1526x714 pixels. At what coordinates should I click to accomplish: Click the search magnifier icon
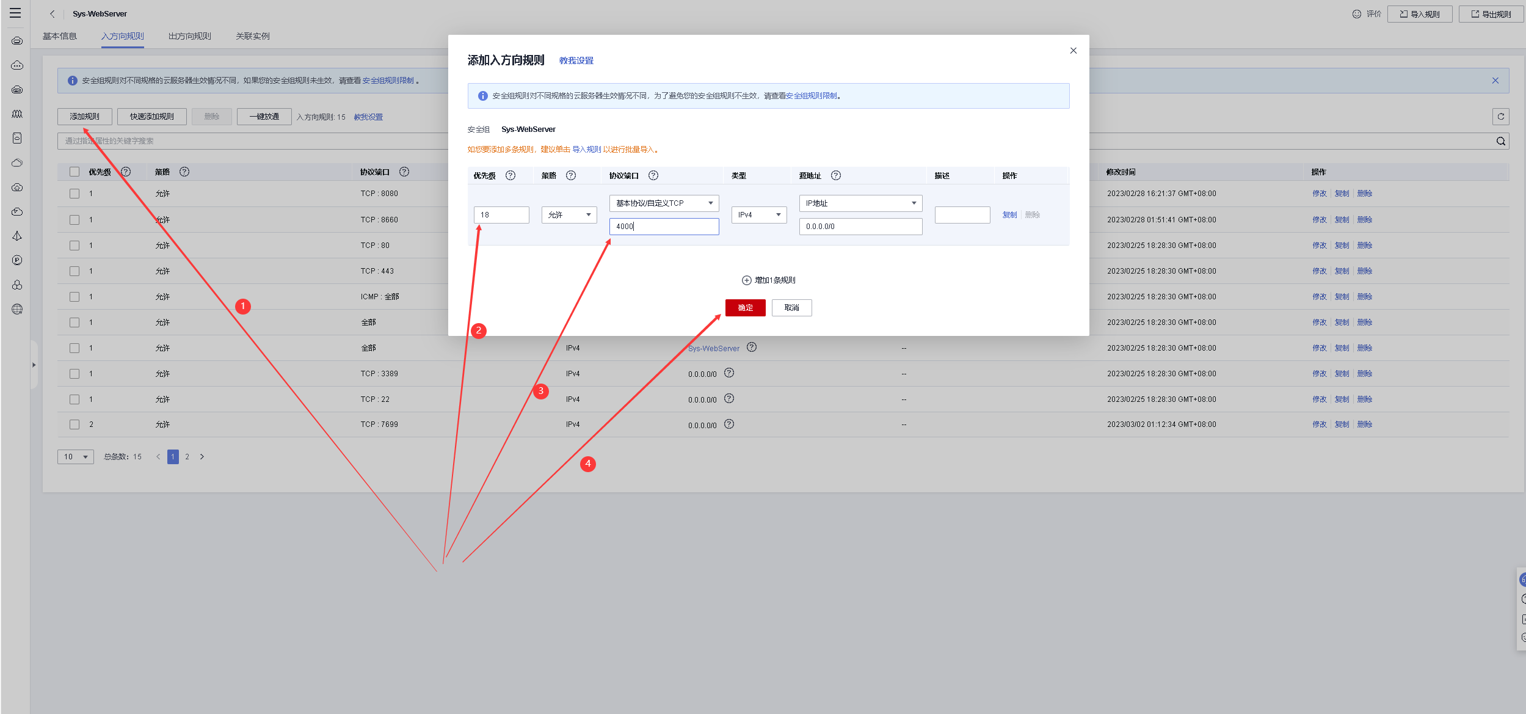point(1500,141)
